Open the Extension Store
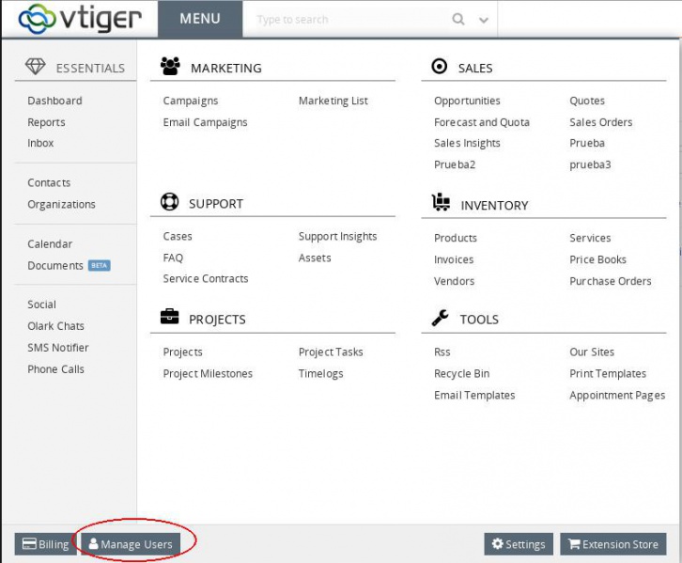682x563 pixels. [612, 544]
